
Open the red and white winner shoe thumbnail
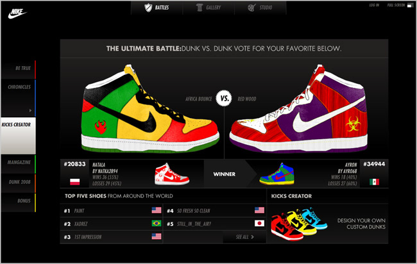click(x=172, y=174)
